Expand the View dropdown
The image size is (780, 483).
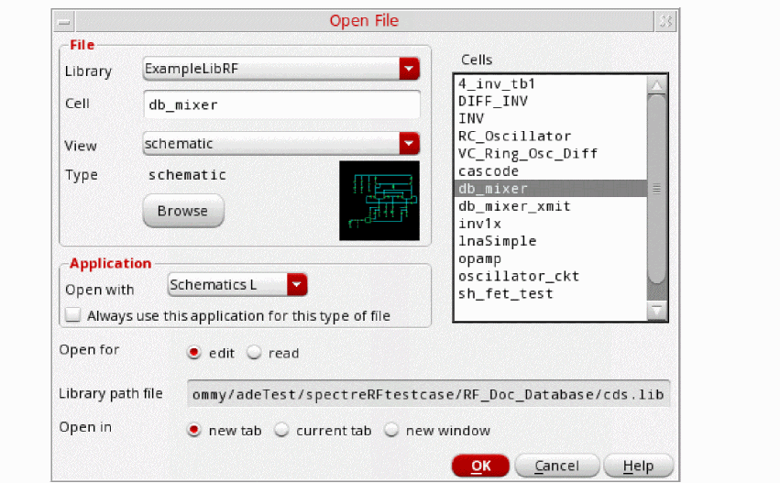(409, 144)
